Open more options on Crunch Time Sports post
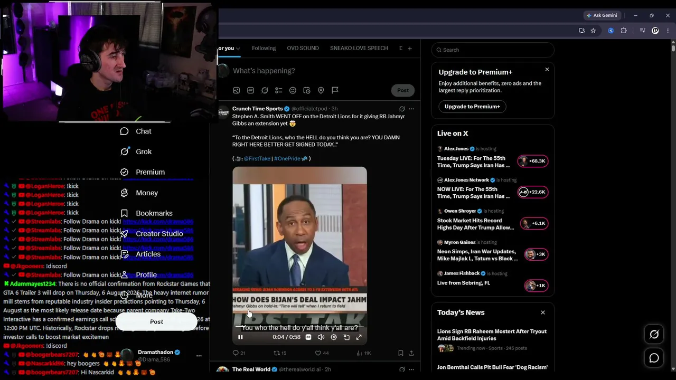The image size is (676, 380). tap(411, 109)
